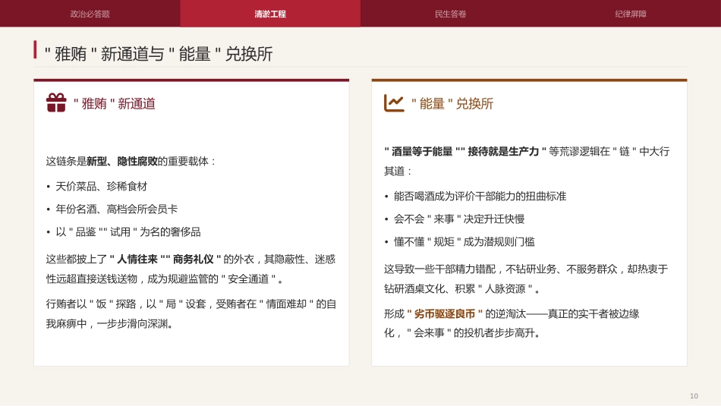The image size is (721, 406).
Task: Click the bullet 懂不懂"规矩"成为潜规则门槛
Action: [x=464, y=242]
